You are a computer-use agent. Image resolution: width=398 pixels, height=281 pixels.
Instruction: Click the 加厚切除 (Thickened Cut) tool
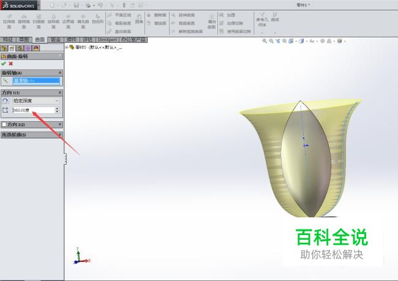coord(231,23)
